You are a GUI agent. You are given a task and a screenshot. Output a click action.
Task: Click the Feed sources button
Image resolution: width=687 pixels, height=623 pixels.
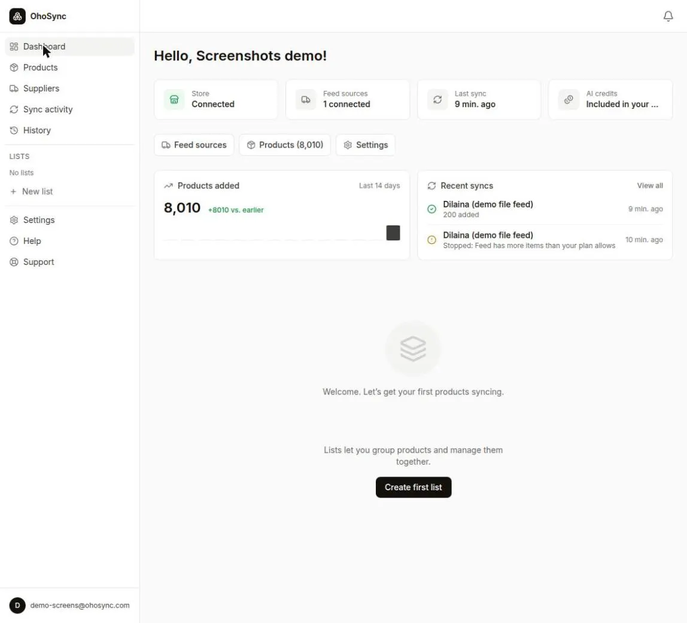point(194,145)
